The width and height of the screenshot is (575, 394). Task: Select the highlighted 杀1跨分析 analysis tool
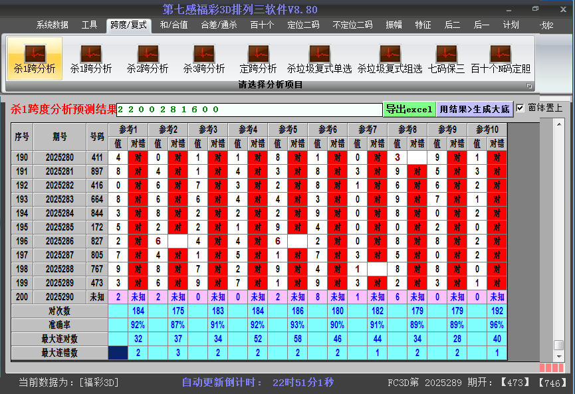pos(35,58)
